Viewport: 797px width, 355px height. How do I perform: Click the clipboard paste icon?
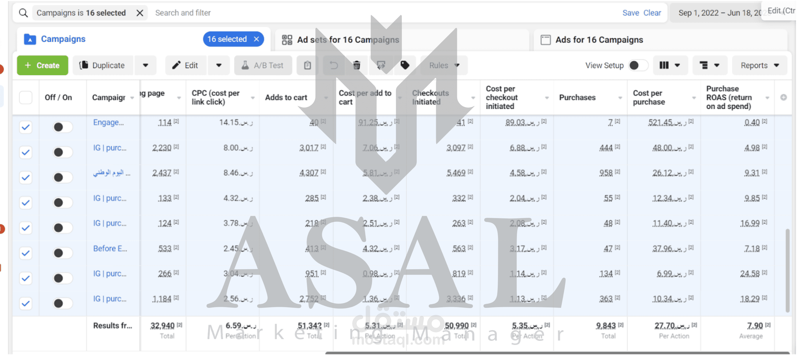(307, 65)
